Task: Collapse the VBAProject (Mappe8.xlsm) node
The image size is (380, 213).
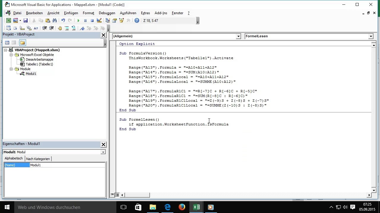Action: [x=6, y=50]
